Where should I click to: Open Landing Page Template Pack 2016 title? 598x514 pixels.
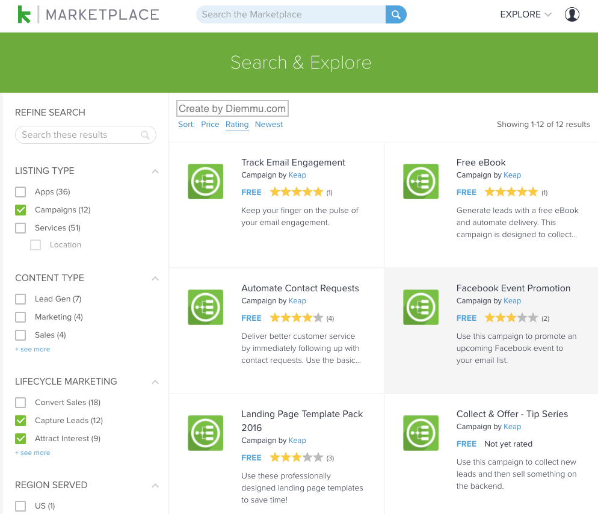click(x=302, y=421)
